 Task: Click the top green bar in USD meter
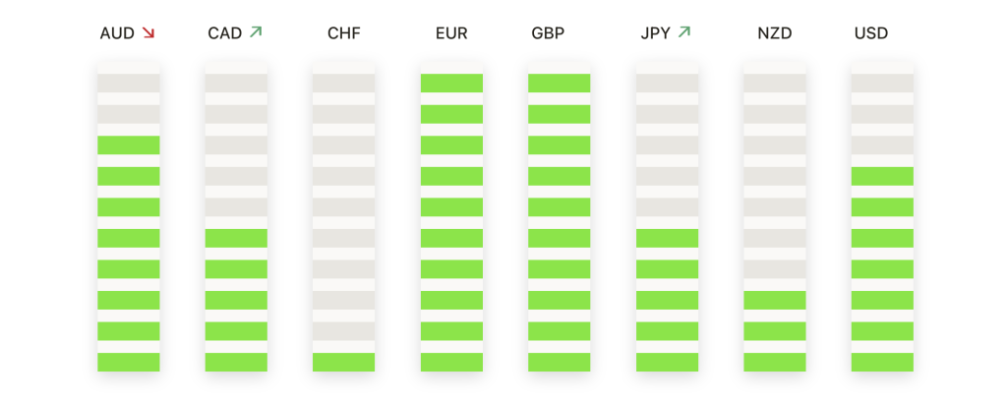(x=882, y=176)
